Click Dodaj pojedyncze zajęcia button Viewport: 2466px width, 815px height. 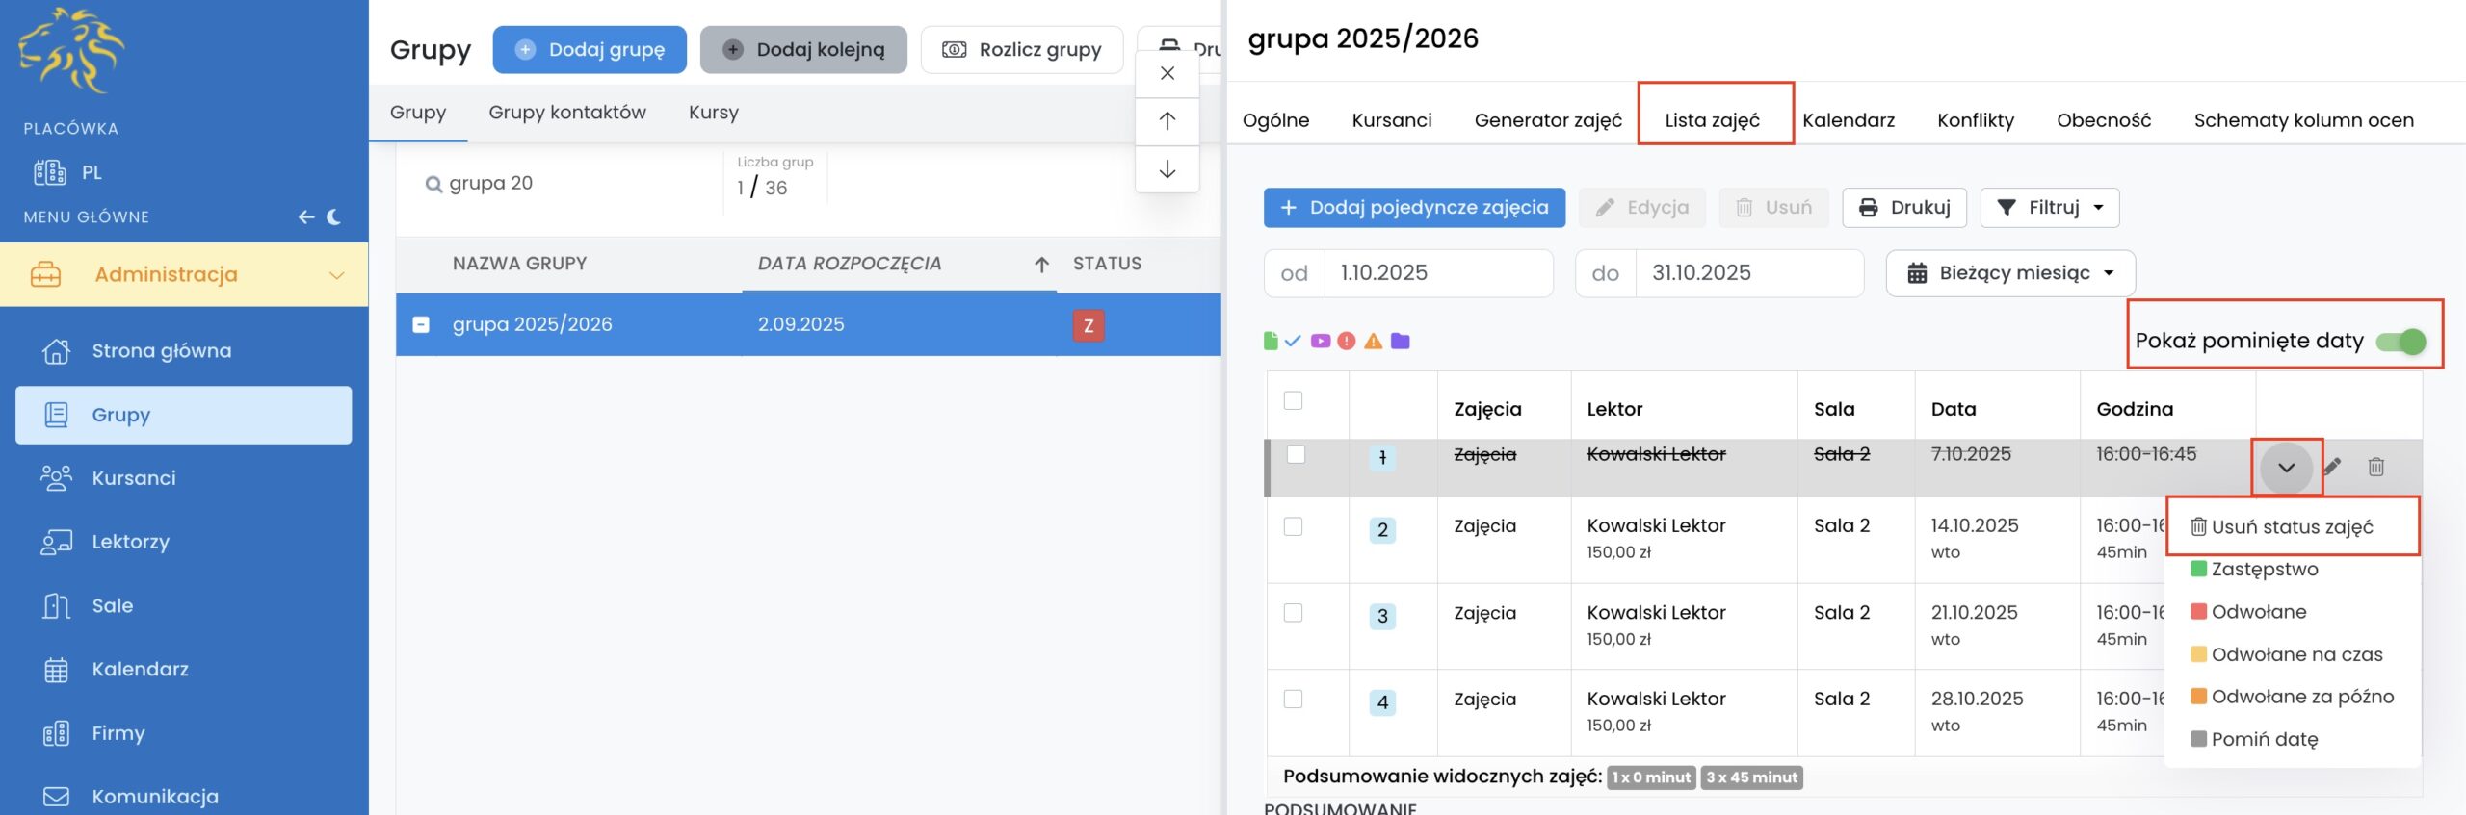[1414, 208]
